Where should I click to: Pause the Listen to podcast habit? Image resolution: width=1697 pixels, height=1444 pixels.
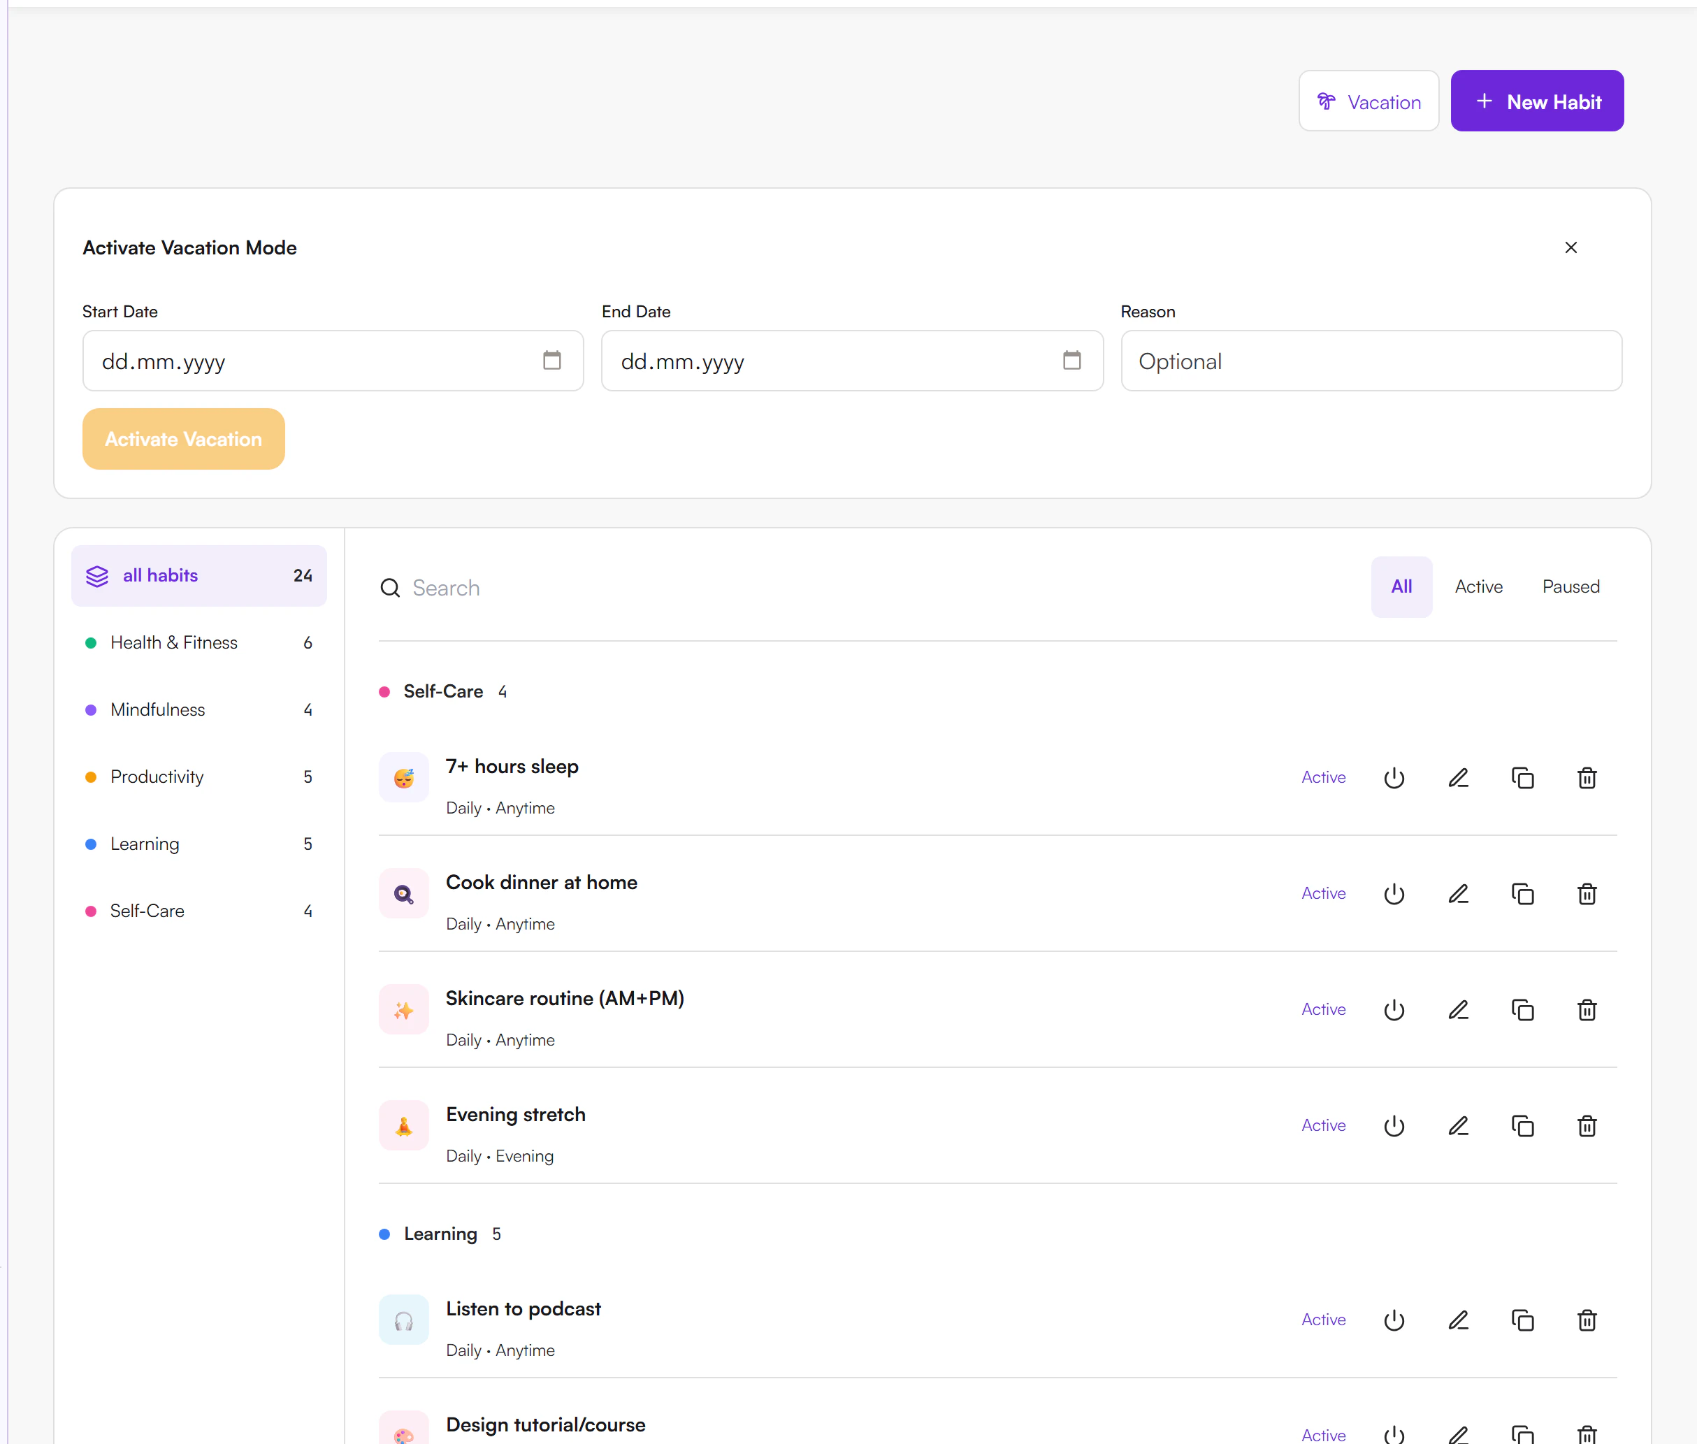click(x=1394, y=1320)
